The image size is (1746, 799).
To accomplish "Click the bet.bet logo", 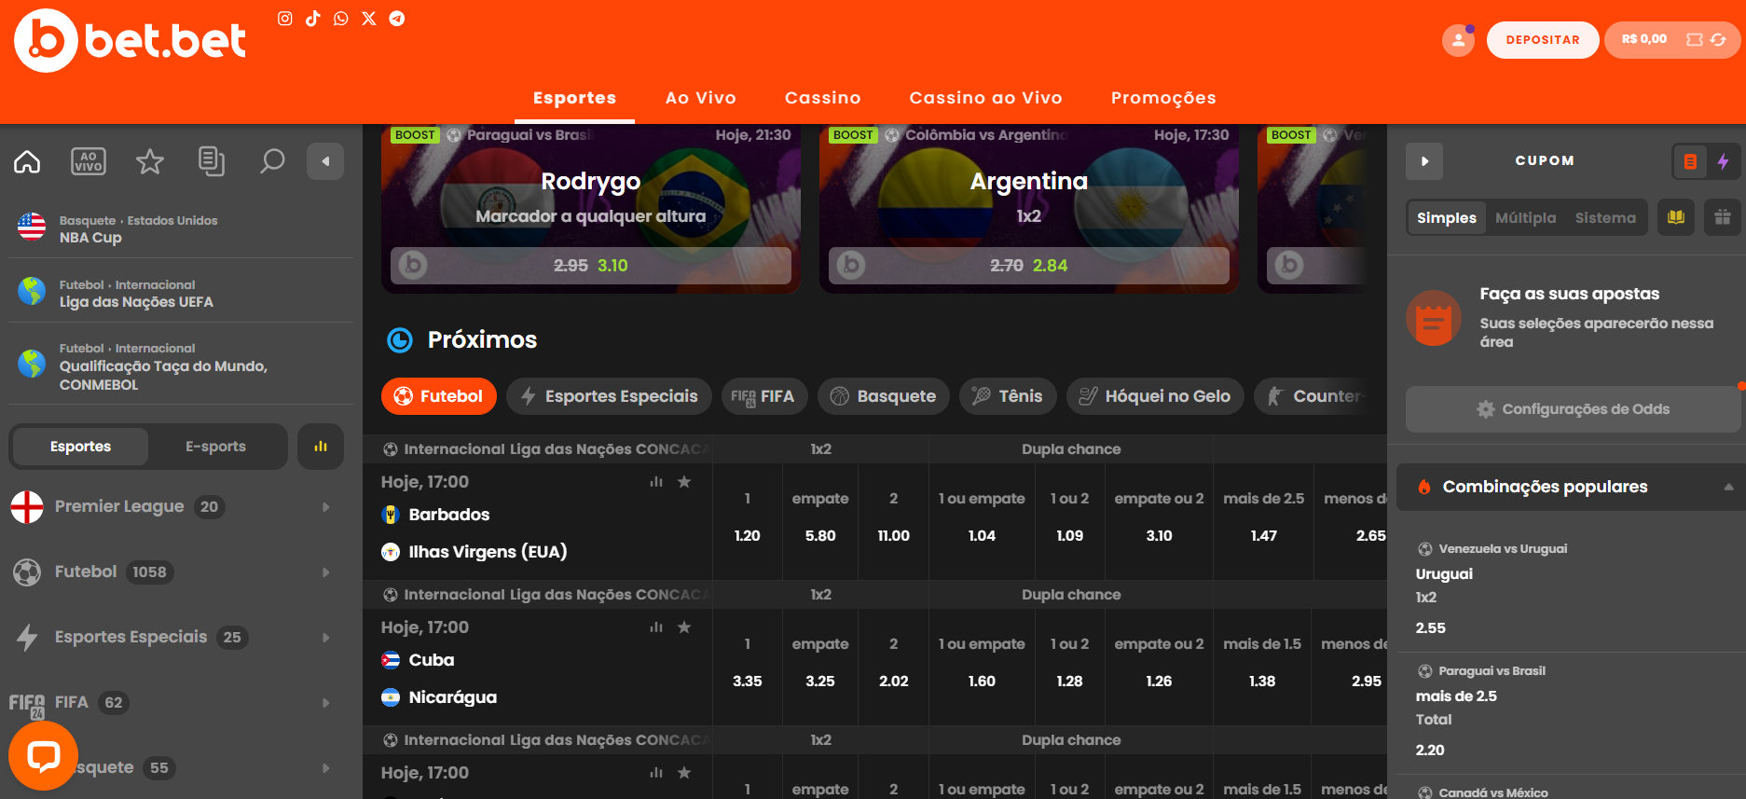I will tap(131, 40).
